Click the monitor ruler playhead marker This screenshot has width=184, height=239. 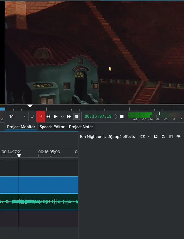coord(30,106)
